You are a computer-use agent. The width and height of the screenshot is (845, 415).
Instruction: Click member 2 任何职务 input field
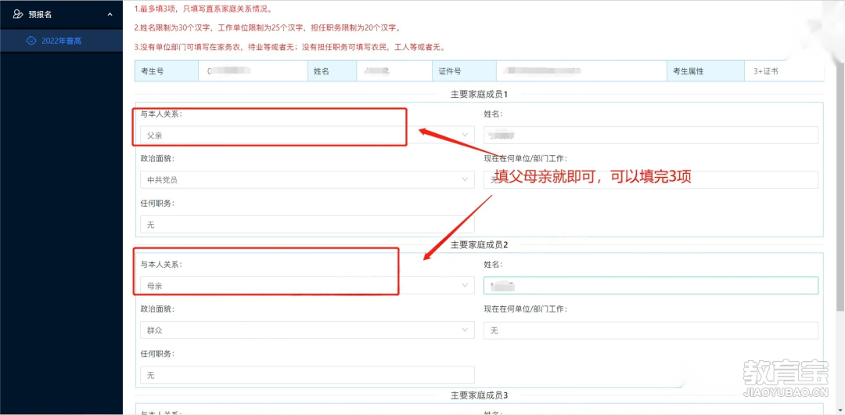coord(307,375)
